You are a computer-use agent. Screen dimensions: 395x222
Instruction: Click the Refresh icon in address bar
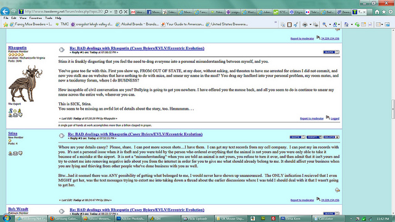coord(121,12)
